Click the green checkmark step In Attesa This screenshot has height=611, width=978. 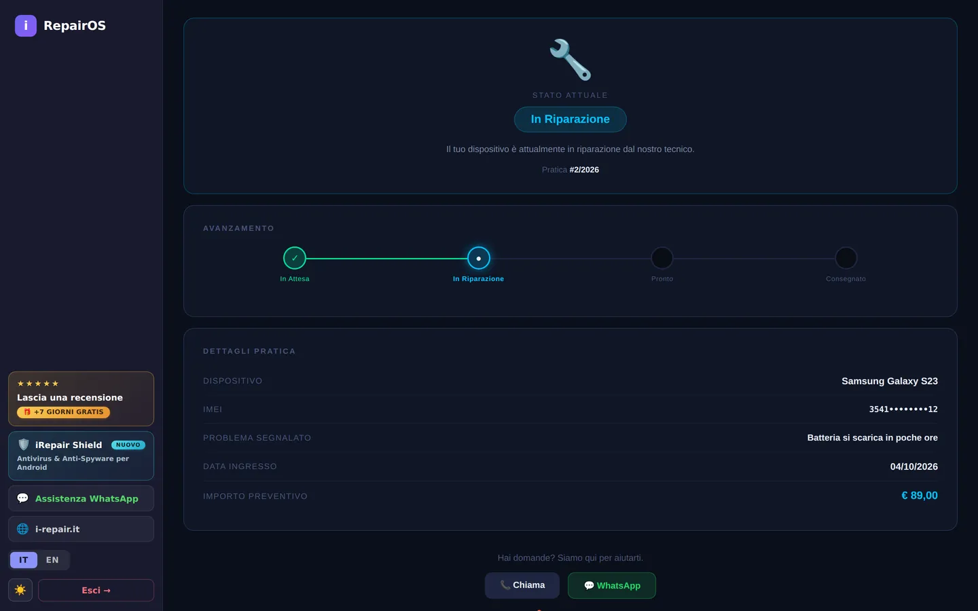point(295,258)
